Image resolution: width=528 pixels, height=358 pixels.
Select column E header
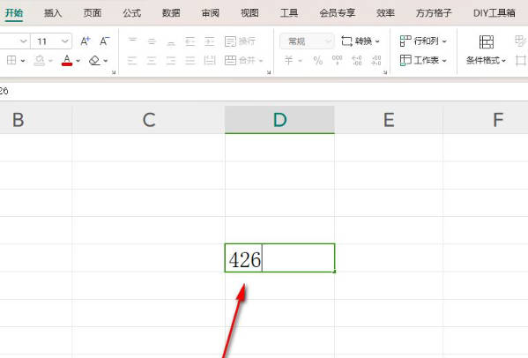389,120
